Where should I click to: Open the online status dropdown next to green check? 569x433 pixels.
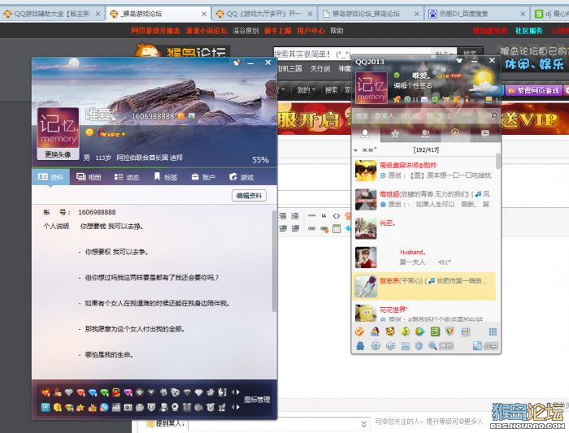click(405, 75)
